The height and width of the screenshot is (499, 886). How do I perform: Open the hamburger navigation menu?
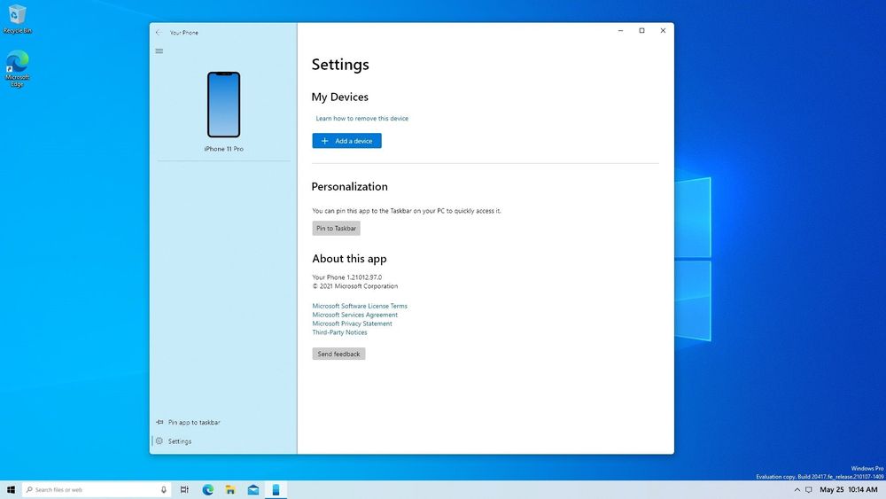pyautogui.click(x=159, y=51)
